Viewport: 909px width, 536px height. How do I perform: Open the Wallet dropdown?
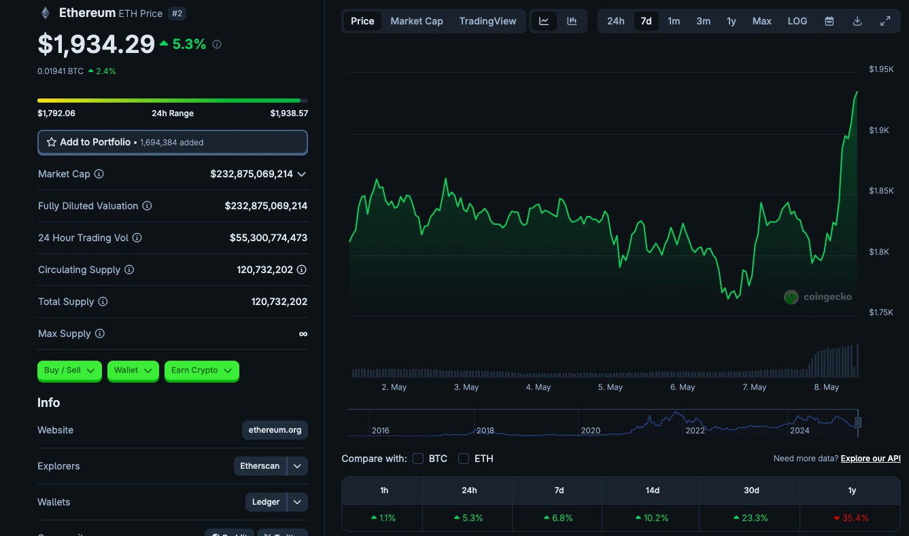pos(133,370)
